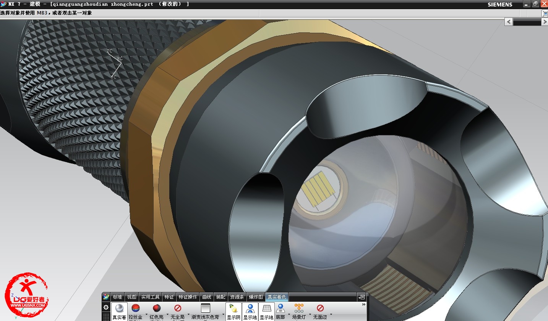Screen dimensions: 548x321
Task: Click the floor bottom (底部) orientation icon
Action: tap(280, 308)
